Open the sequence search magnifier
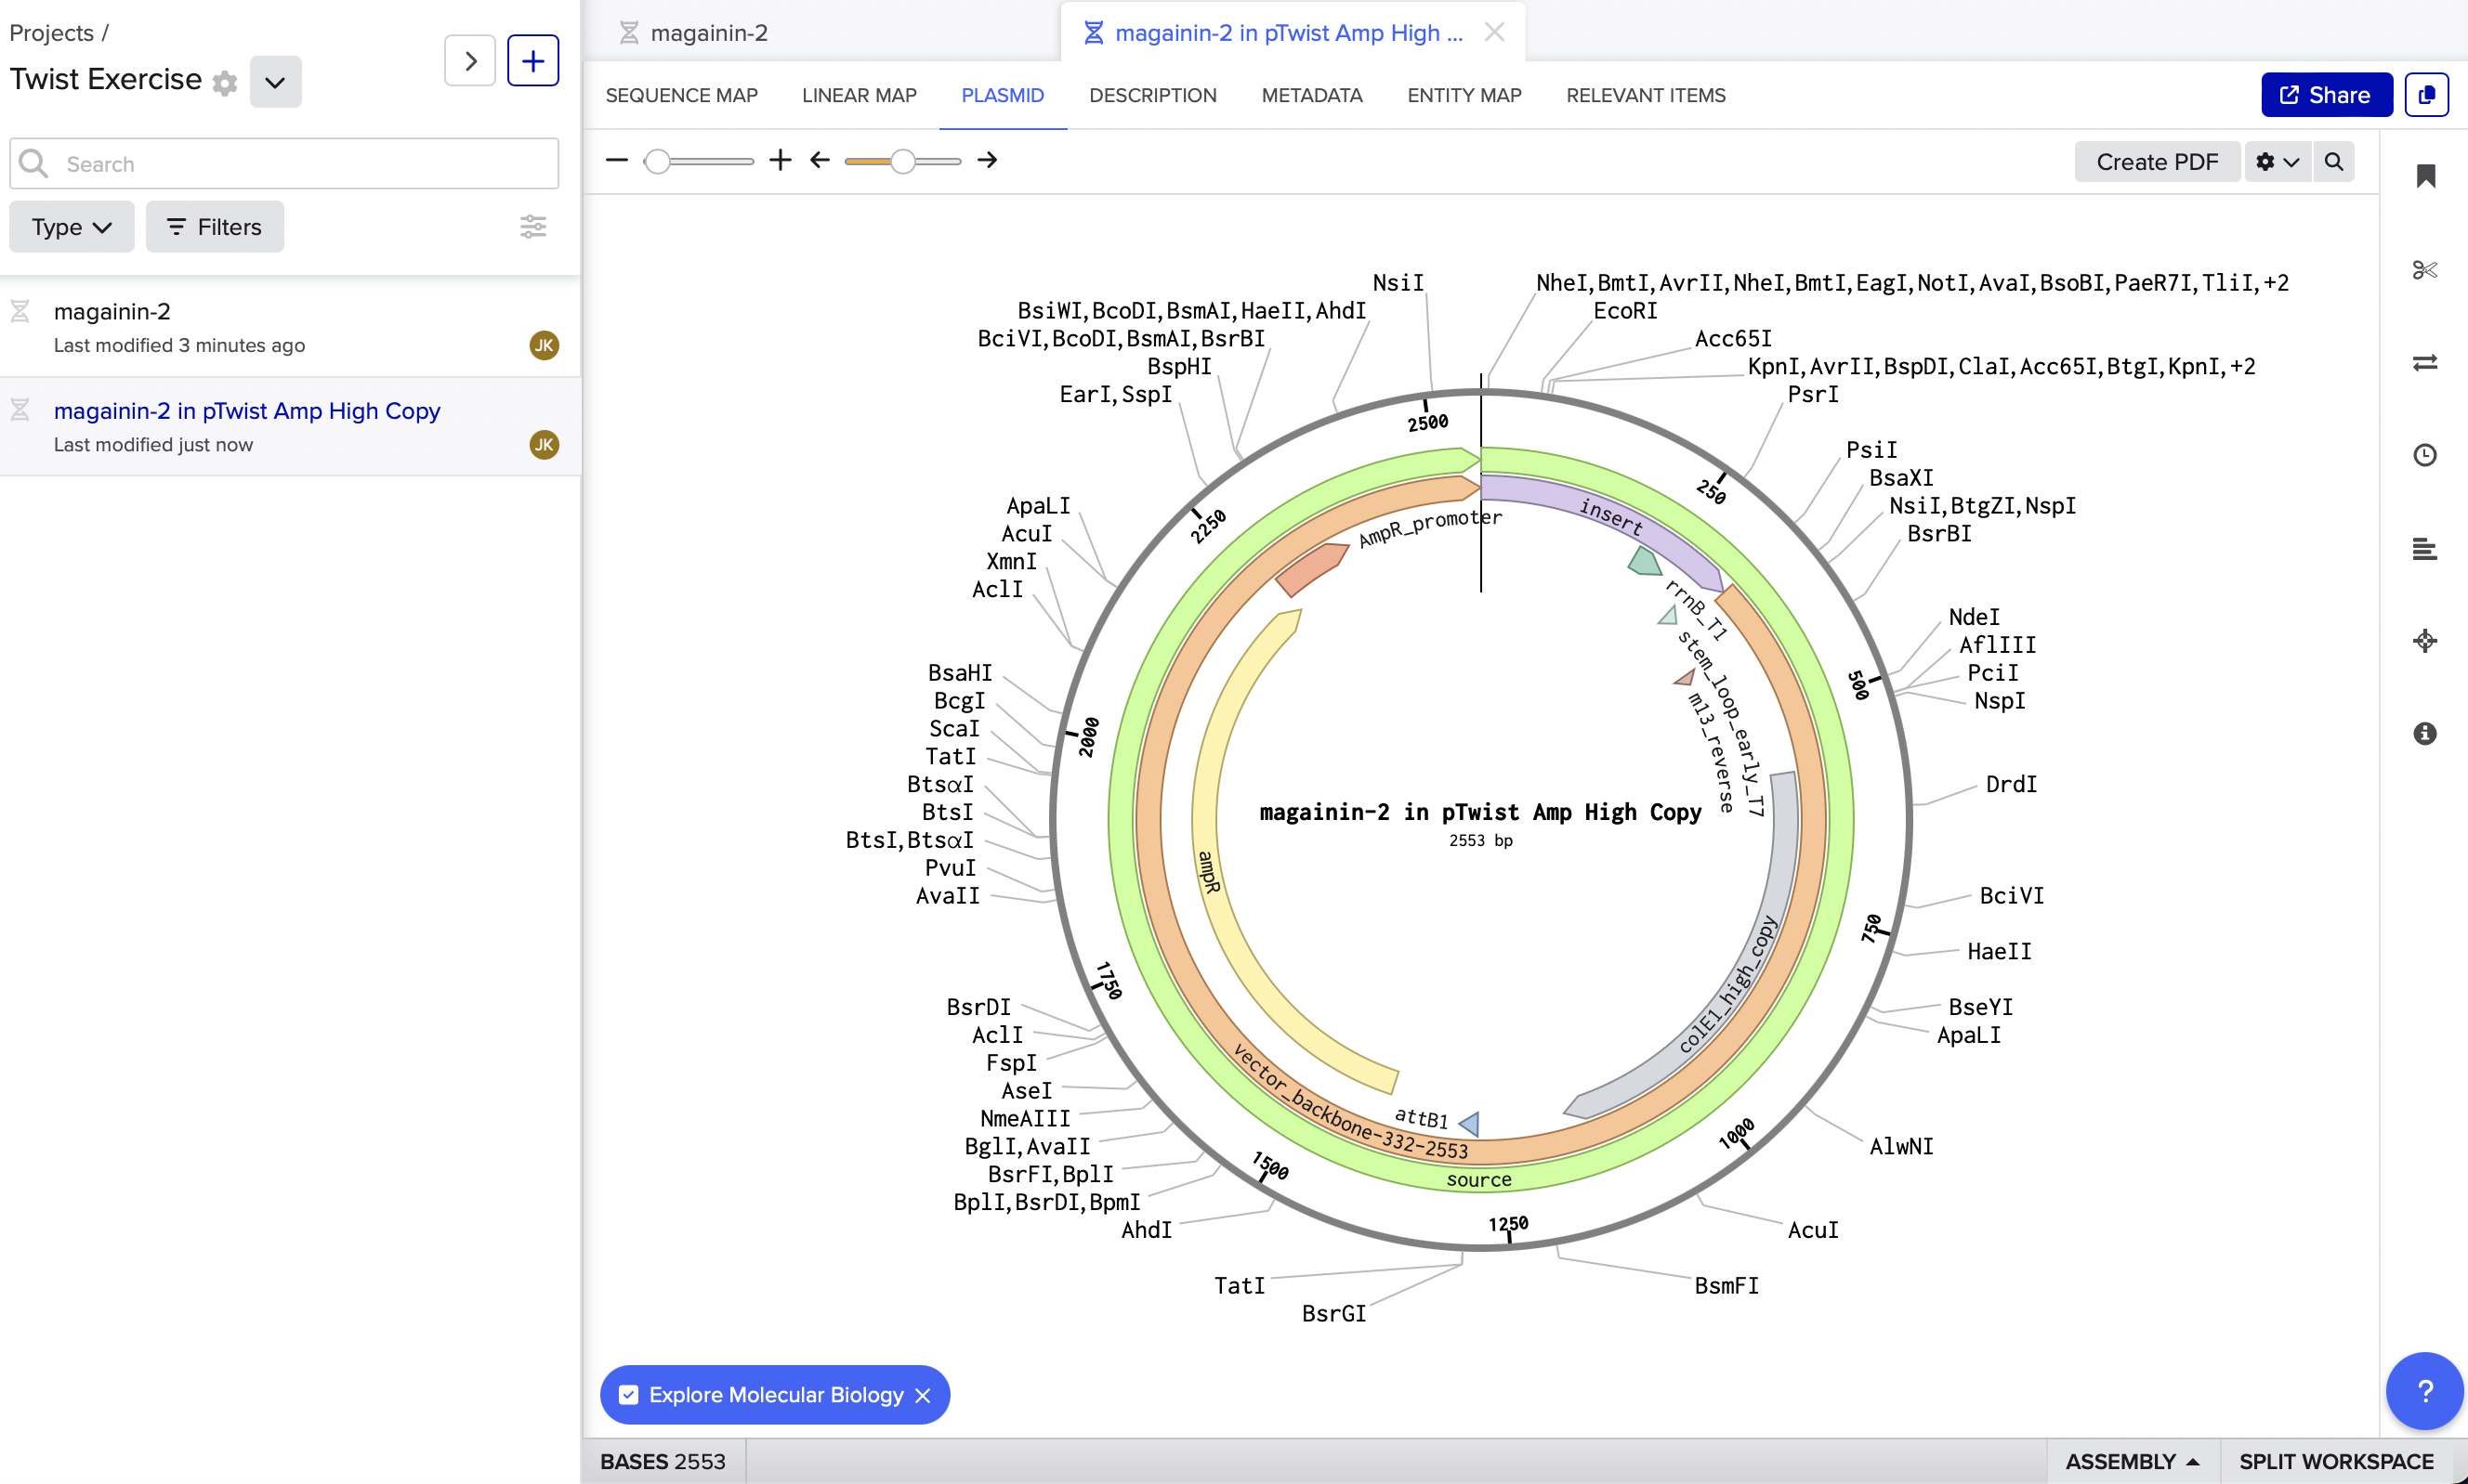 (x=2334, y=162)
